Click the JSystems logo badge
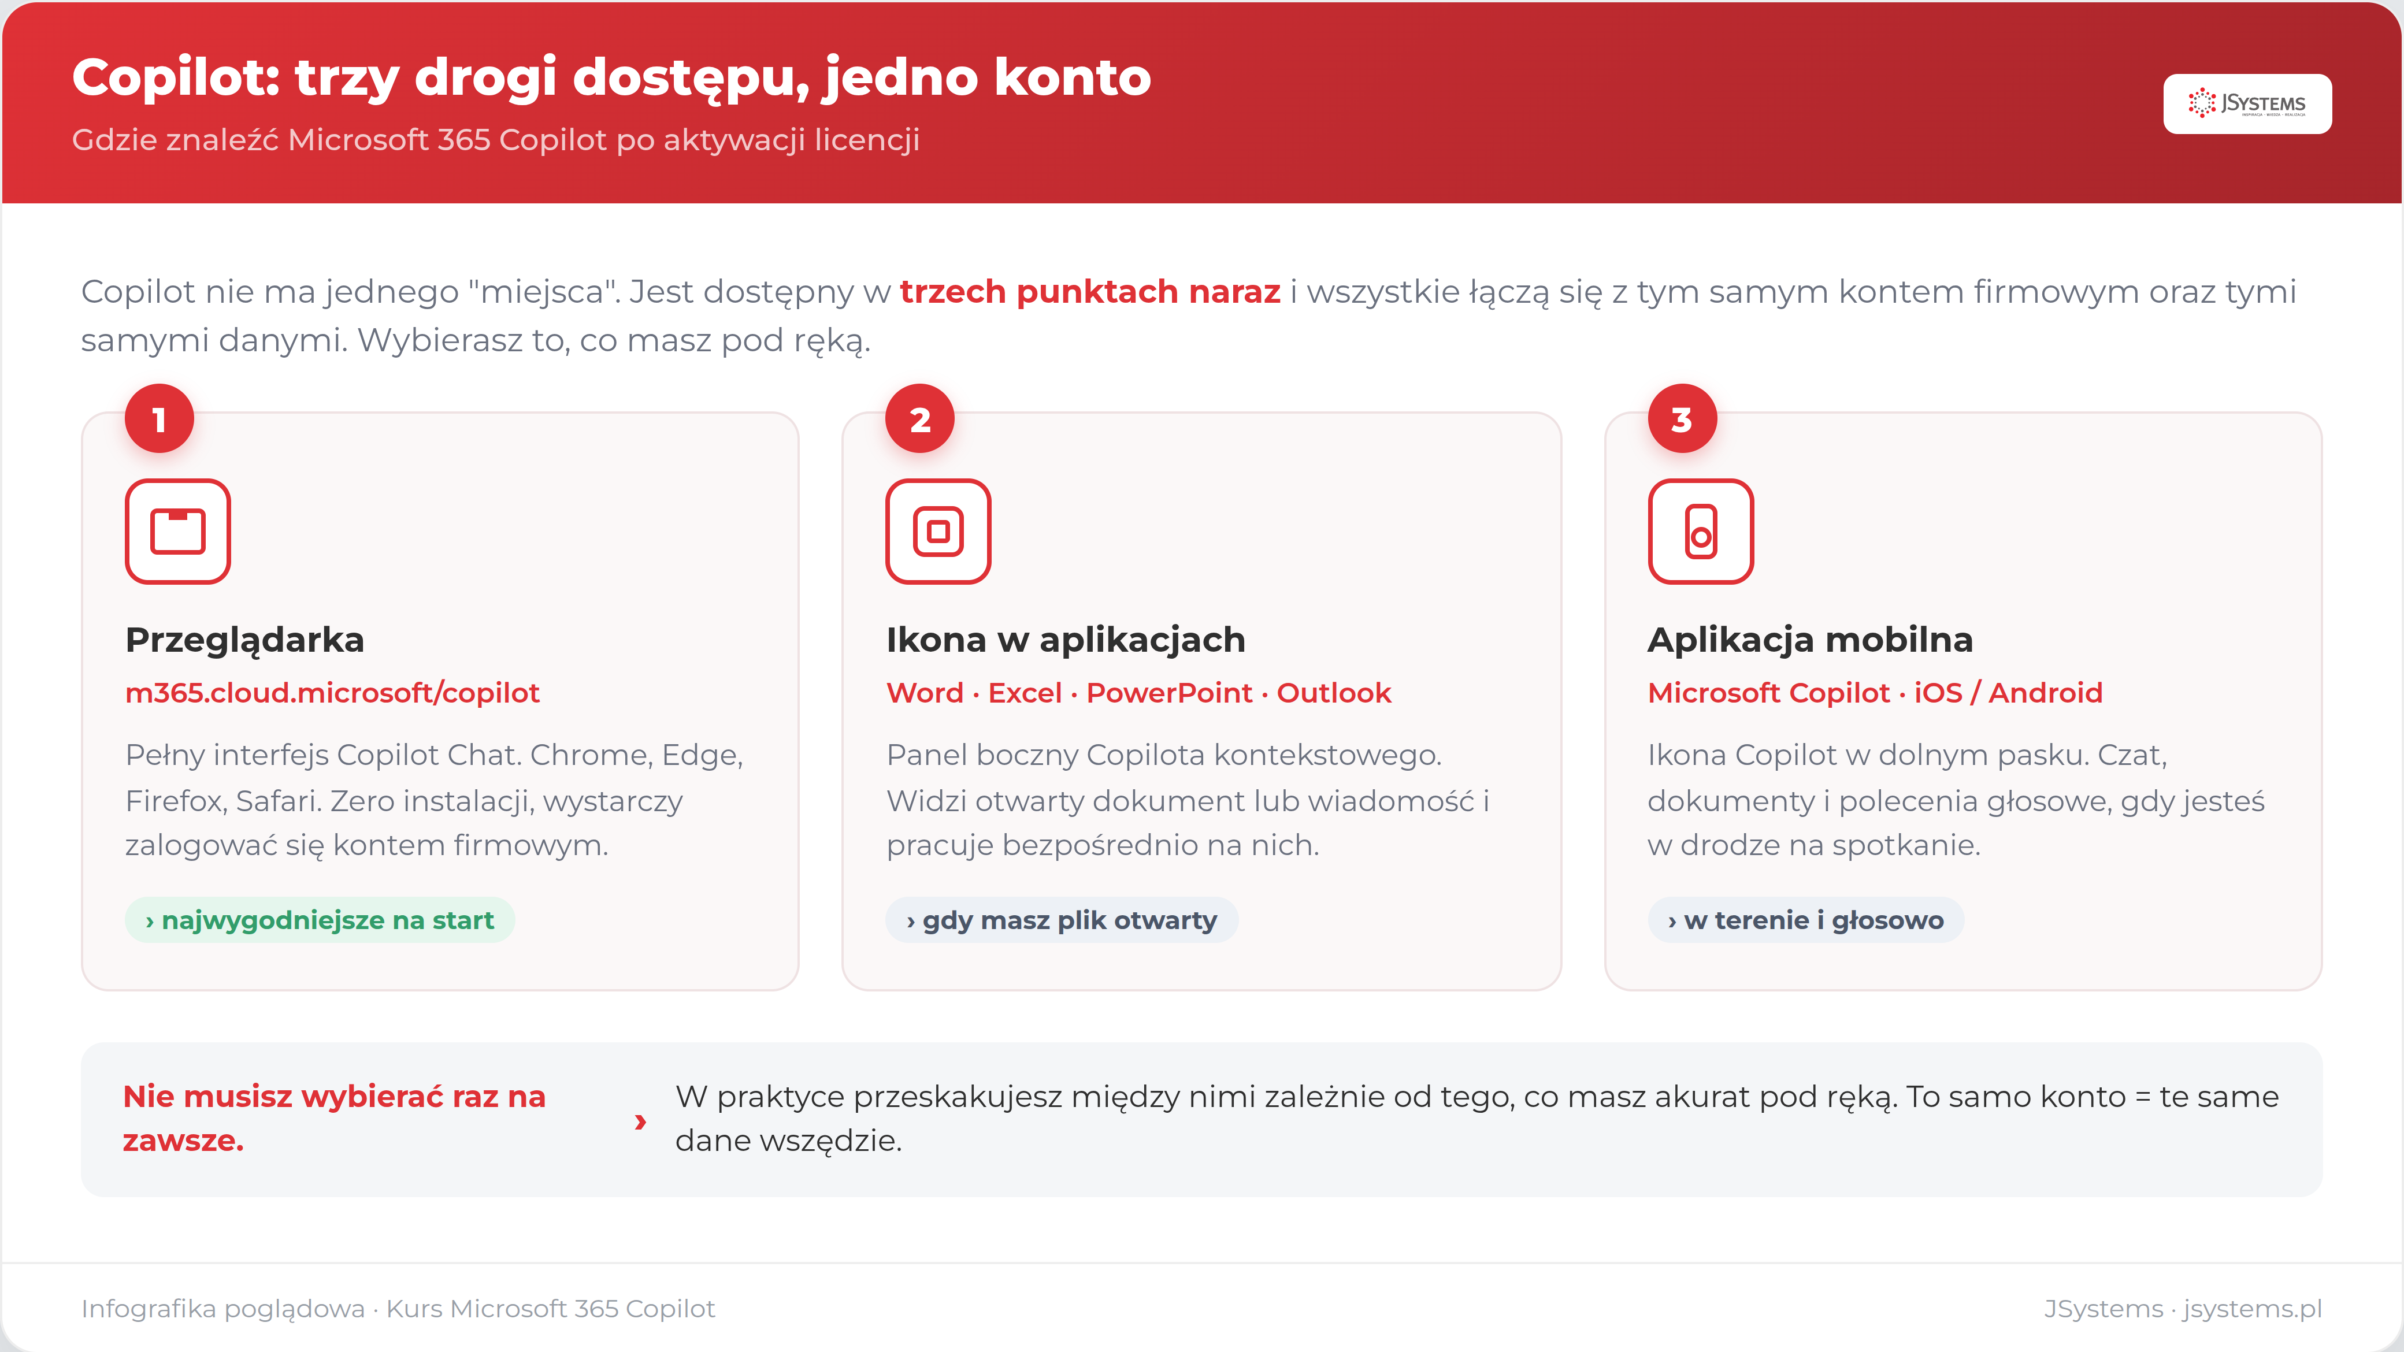 tap(2247, 103)
